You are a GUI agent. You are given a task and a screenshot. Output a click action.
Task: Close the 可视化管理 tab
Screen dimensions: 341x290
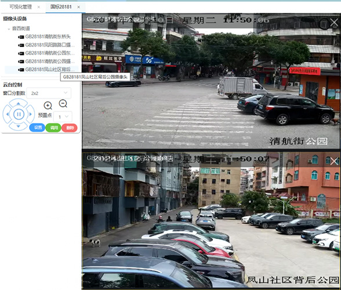[x=39, y=7]
